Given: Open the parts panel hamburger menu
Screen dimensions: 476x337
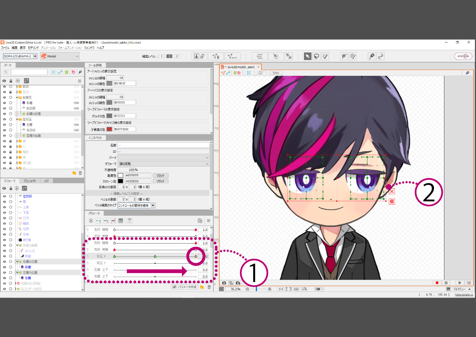Looking at the screenshot, I should coord(79,81).
